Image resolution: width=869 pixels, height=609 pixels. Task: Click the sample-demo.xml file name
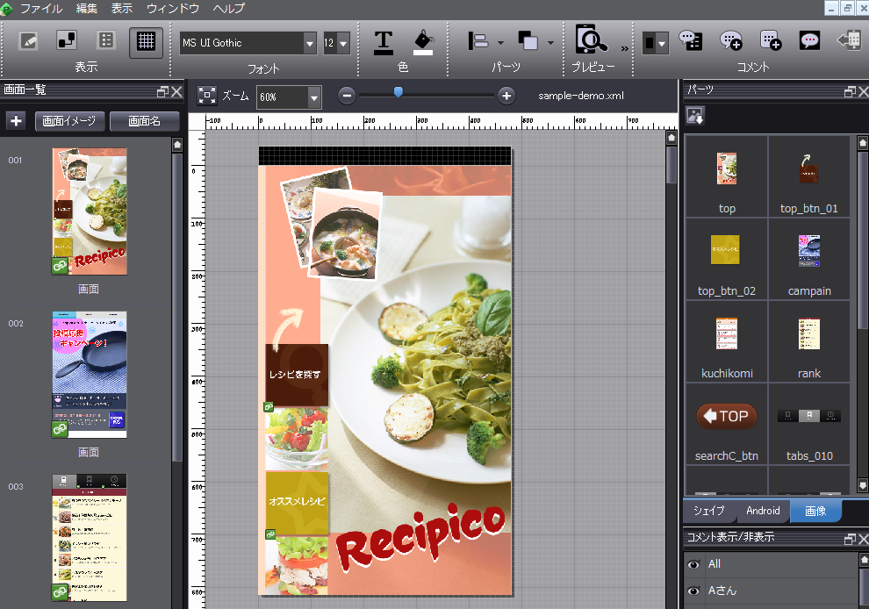tap(581, 96)
